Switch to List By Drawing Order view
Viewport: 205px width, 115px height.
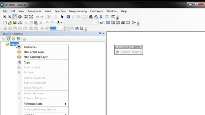pos(4,39)
